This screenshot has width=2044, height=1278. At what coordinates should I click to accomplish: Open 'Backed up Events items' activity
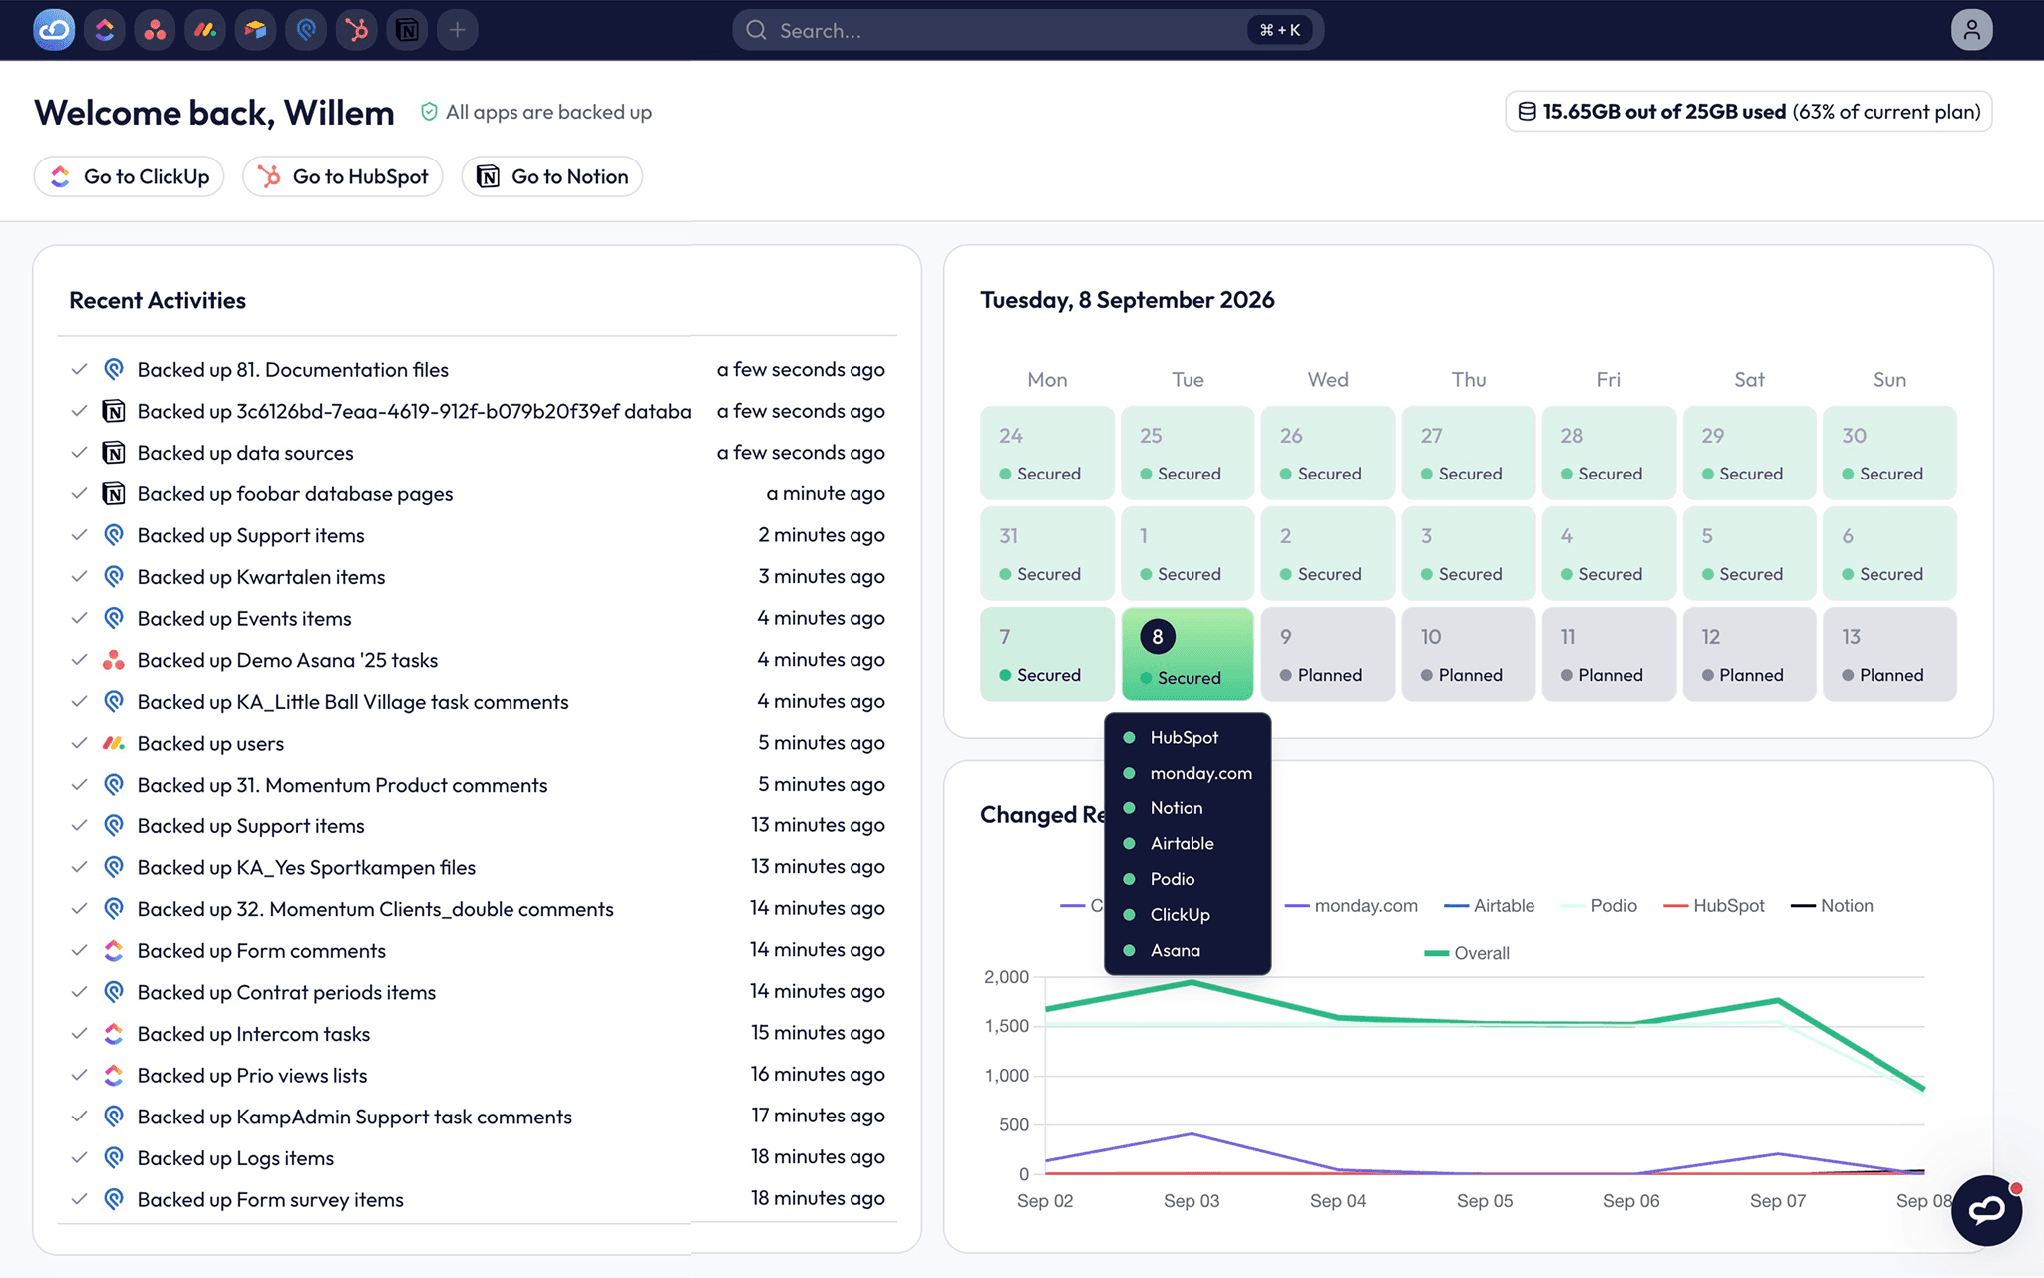[244, 619]
